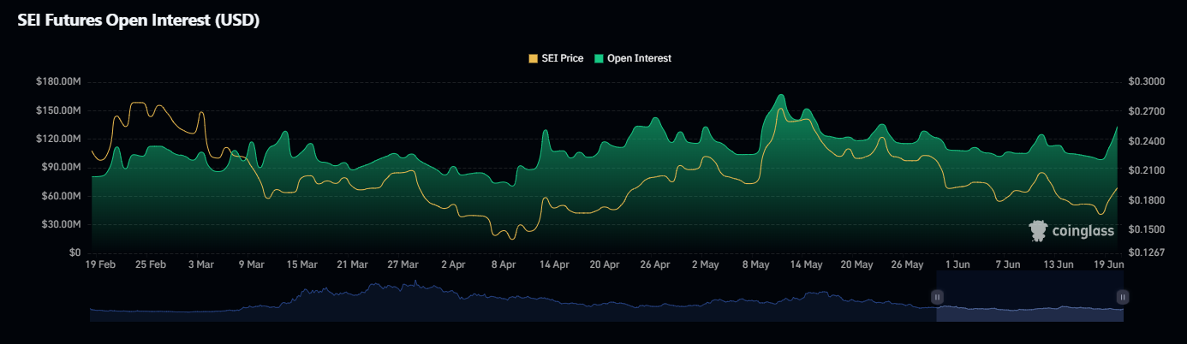Viewport: 1187px width, 344px height.
Task: Click the $0 left axis label
Action: pos(75,252)
